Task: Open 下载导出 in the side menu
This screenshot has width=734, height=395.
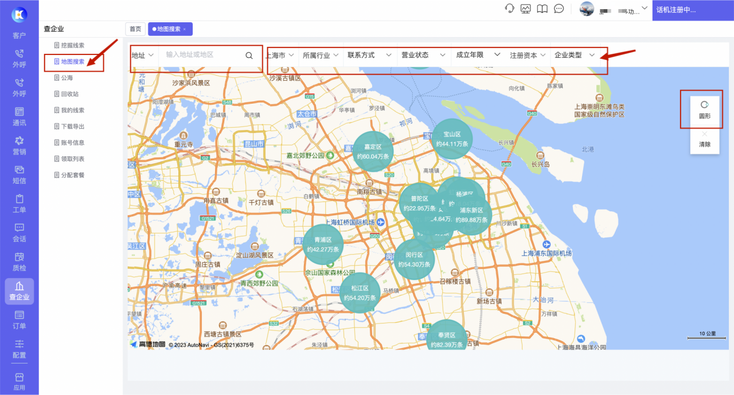Action: (x=69, y=127)
